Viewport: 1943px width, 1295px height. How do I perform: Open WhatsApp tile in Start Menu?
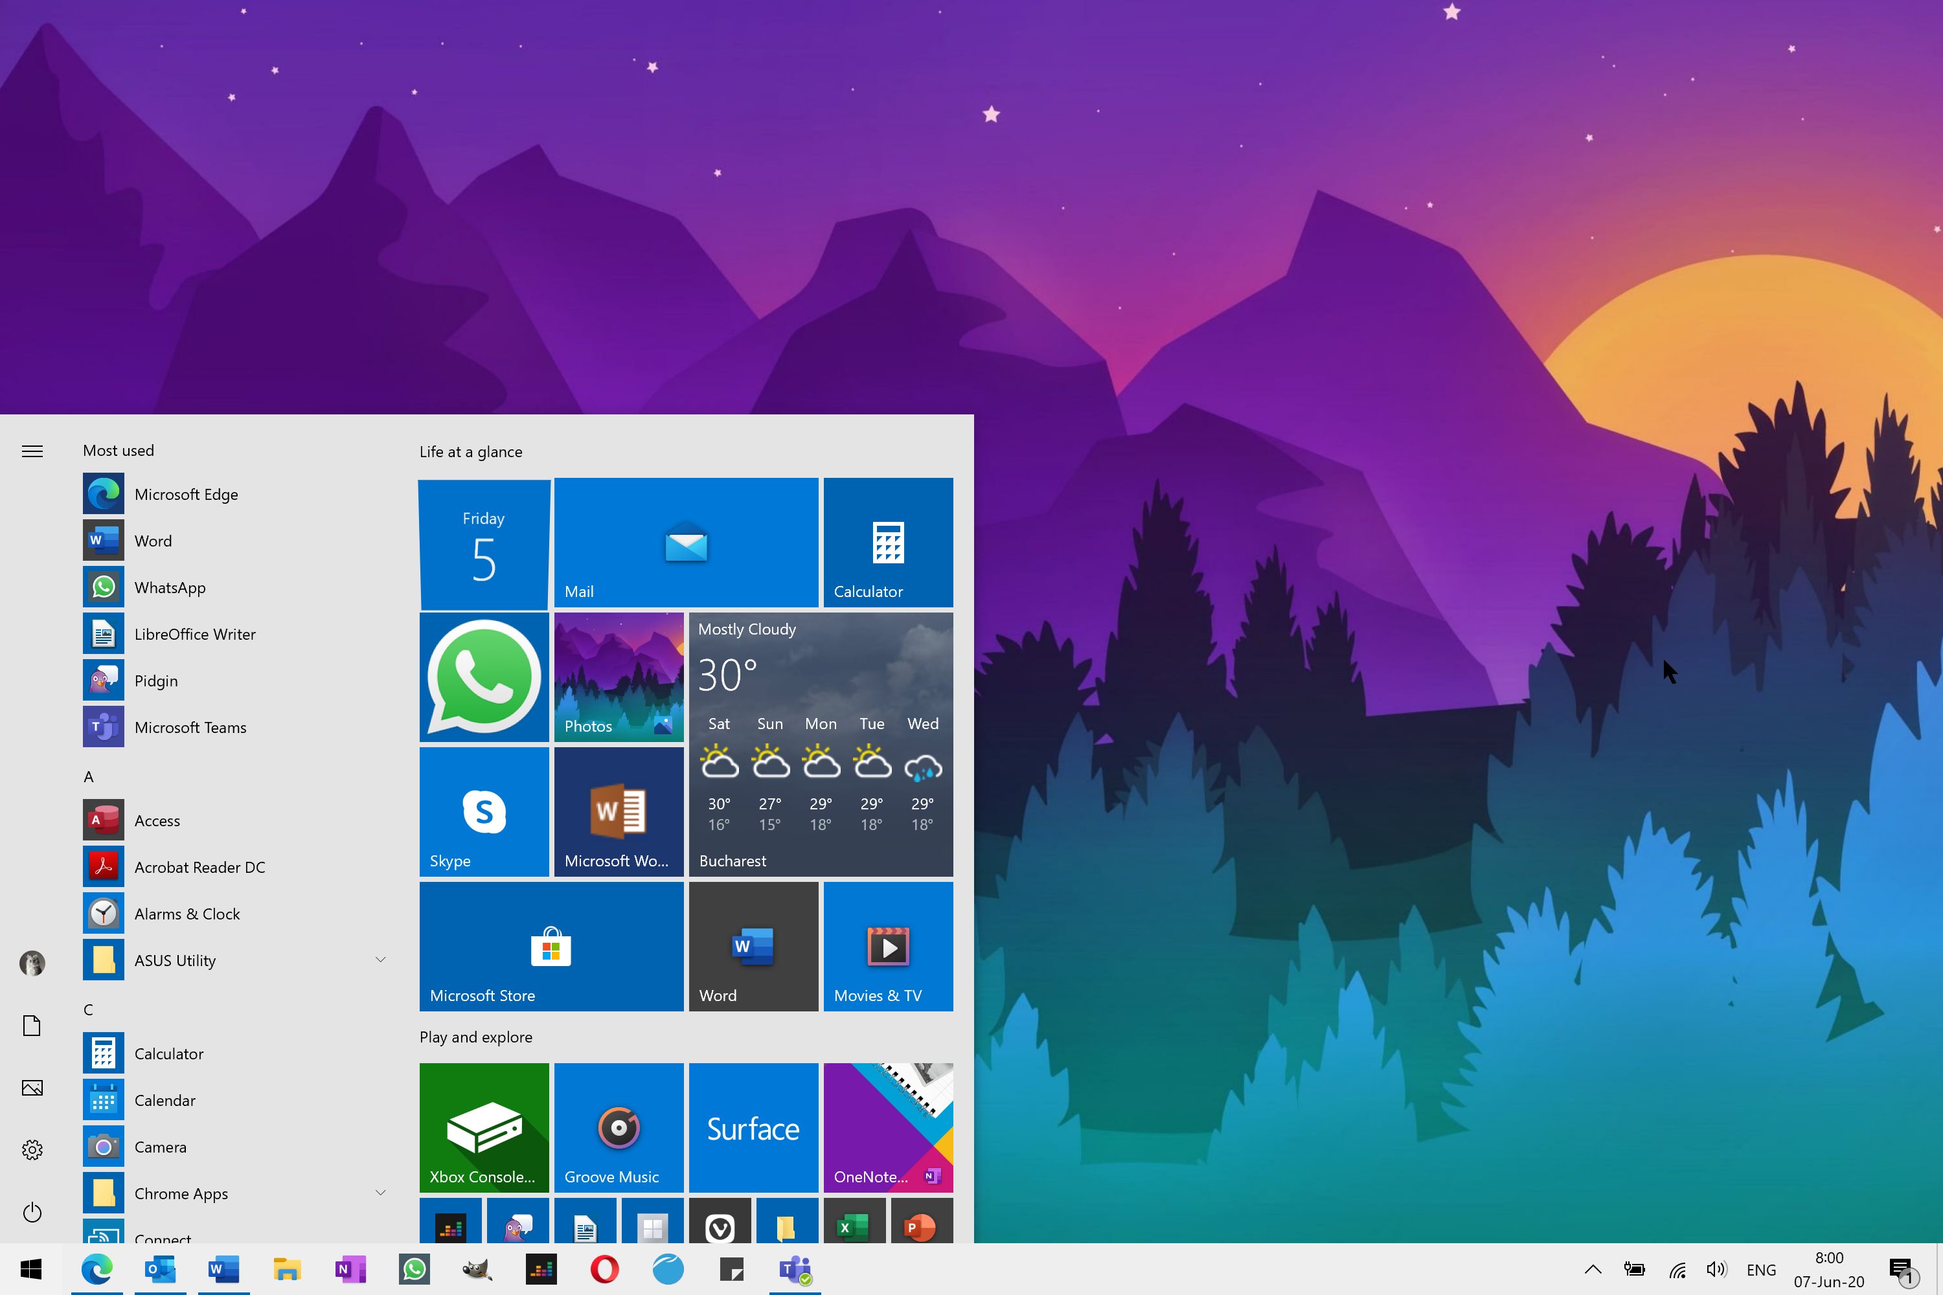(x=483, y=675)
